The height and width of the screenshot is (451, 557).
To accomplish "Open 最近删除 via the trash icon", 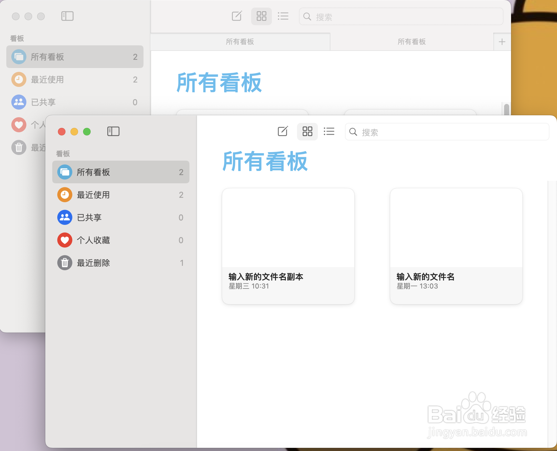I will tap(65, 263).
